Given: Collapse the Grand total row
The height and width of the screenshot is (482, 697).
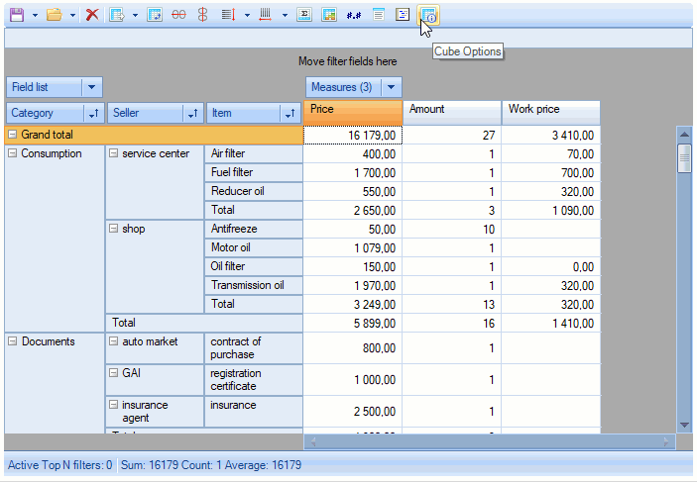Looking at the screenshot, I should tap(12, 135).
